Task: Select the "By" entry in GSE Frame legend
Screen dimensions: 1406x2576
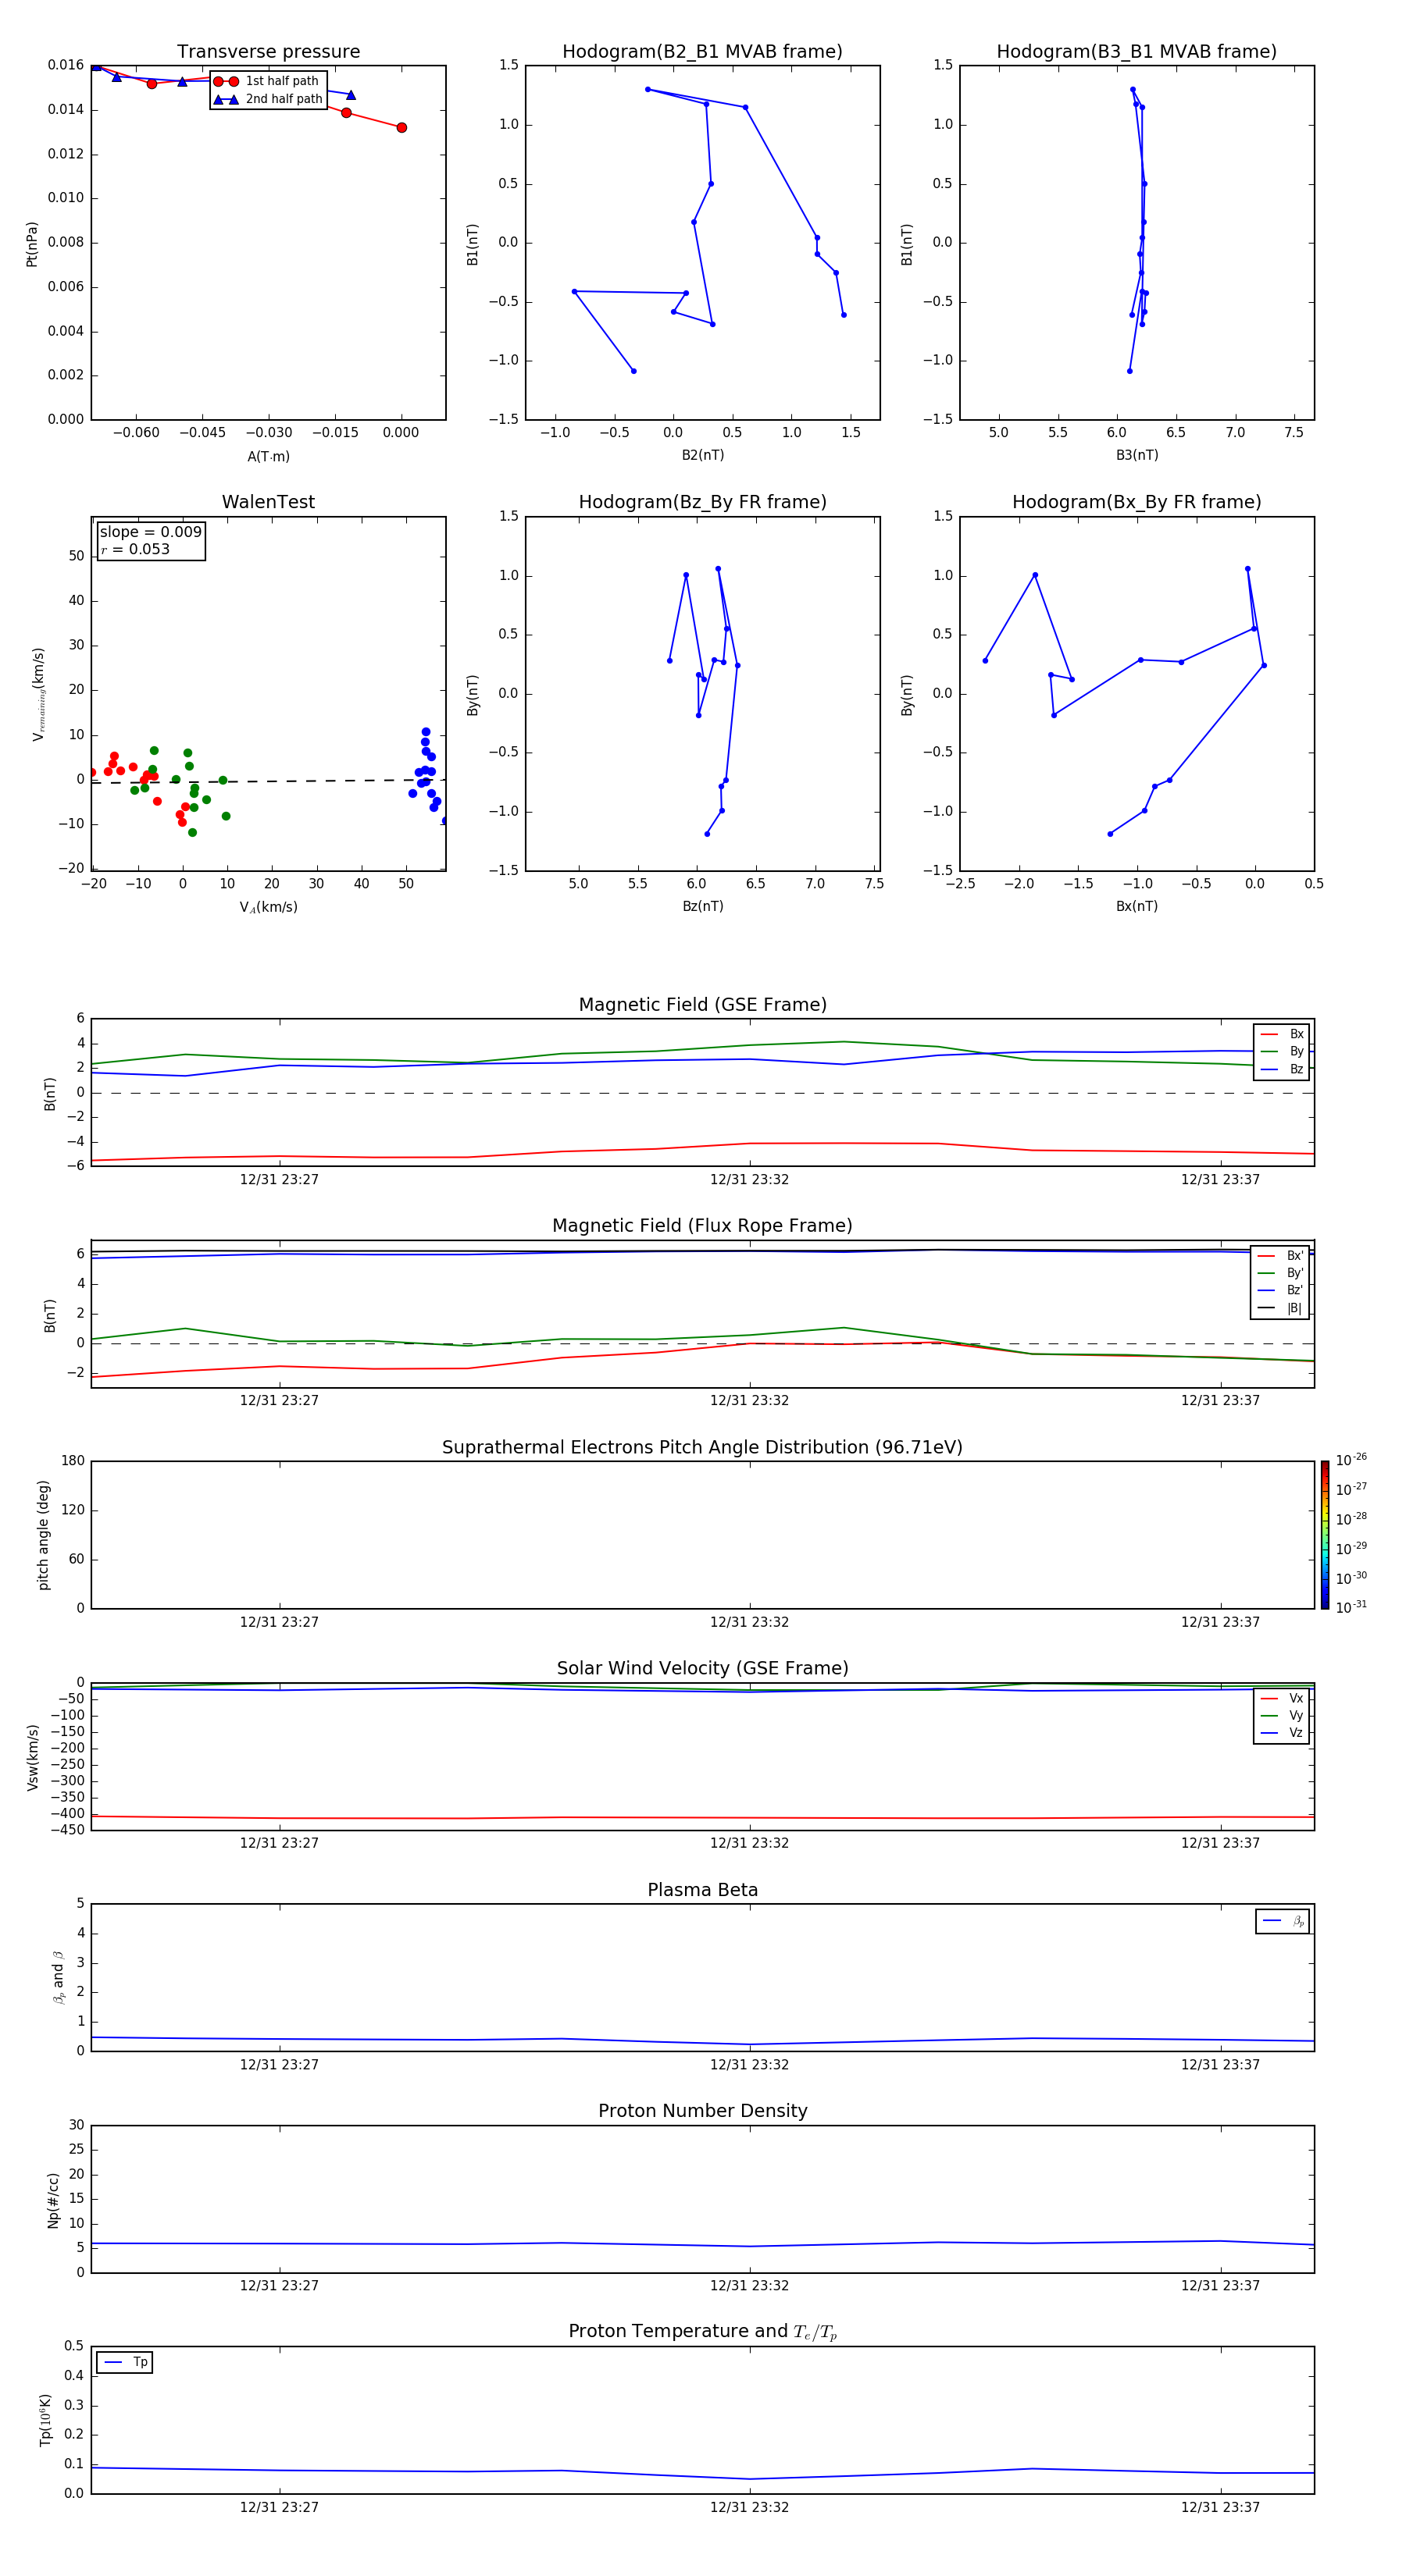Action: coord(1283,1051)
